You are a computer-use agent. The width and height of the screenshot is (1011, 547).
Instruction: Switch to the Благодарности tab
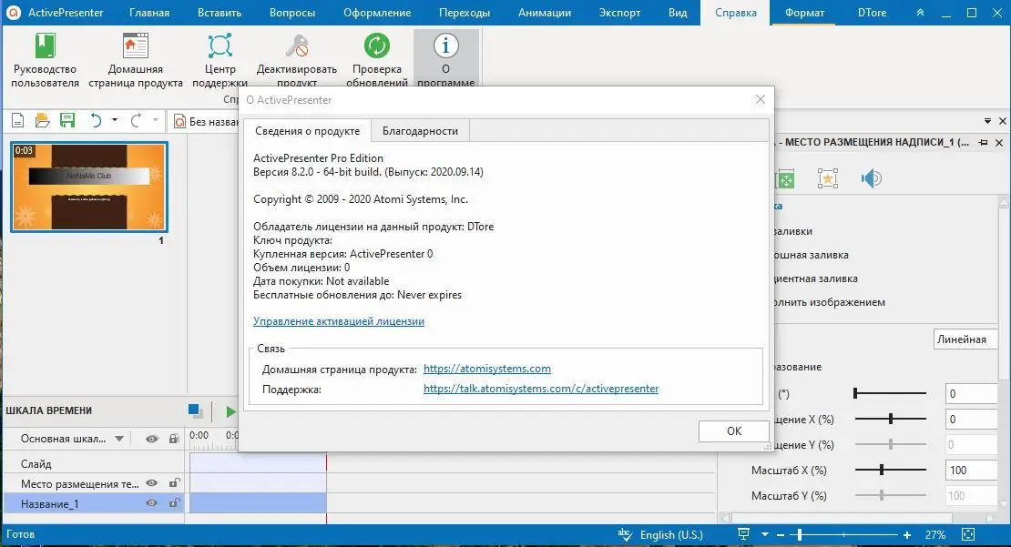[x=419, y=130]
